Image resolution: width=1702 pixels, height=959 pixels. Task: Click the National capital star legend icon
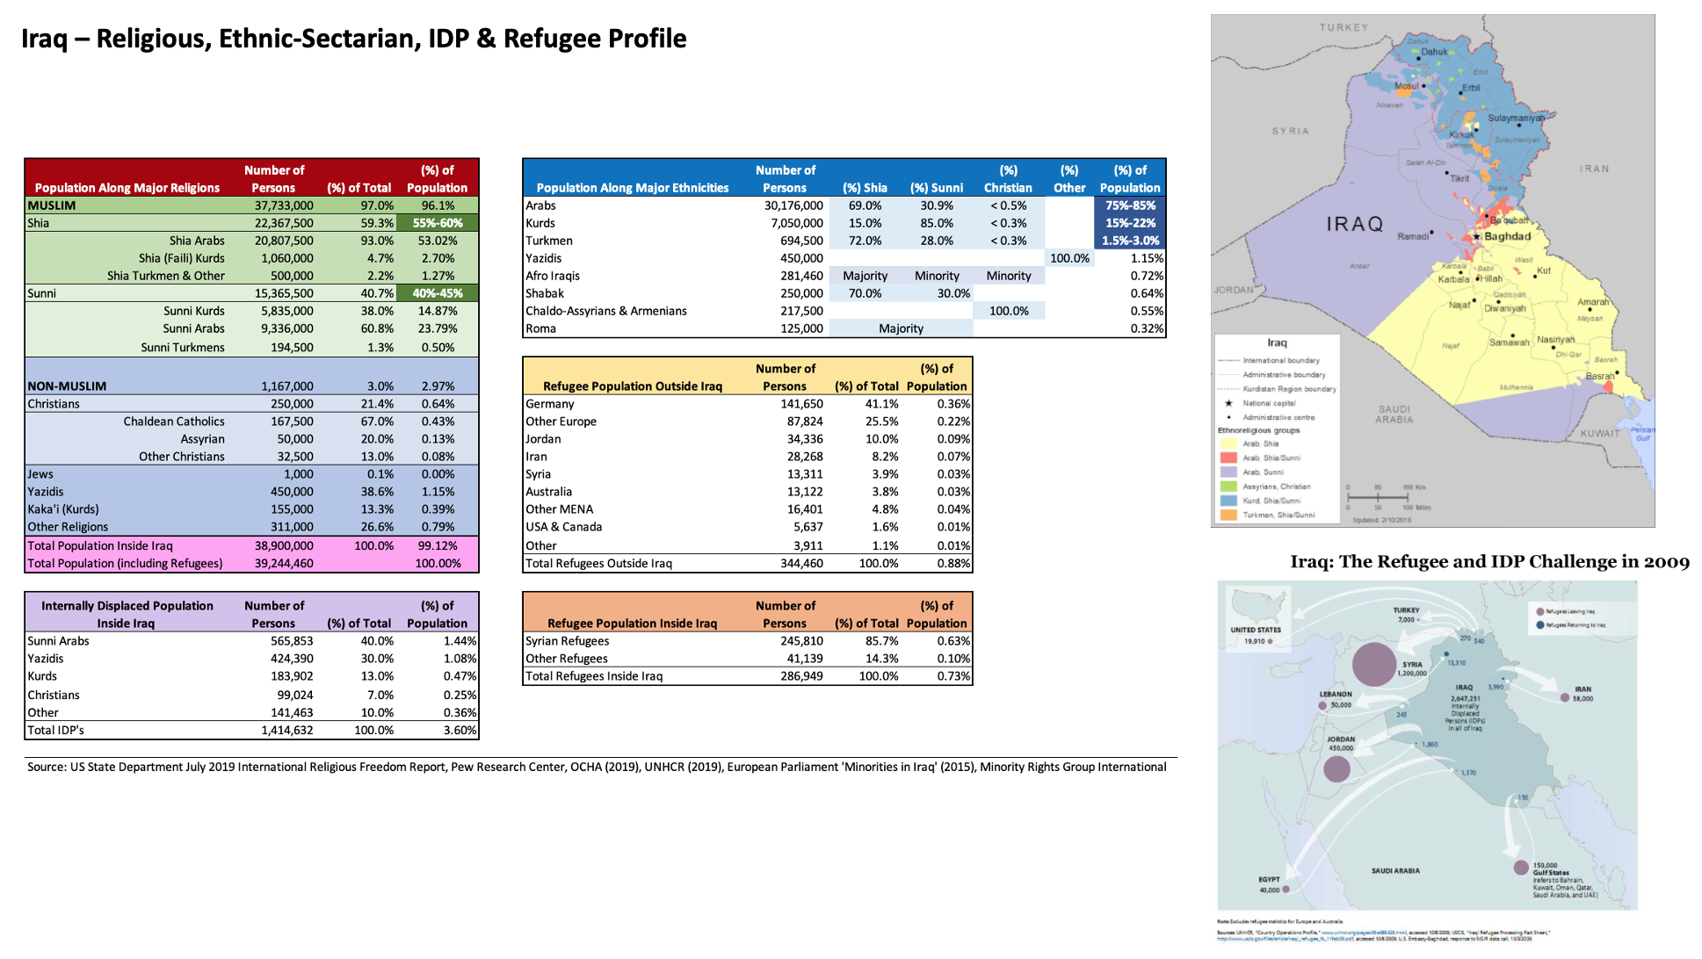click(1228, 403)
